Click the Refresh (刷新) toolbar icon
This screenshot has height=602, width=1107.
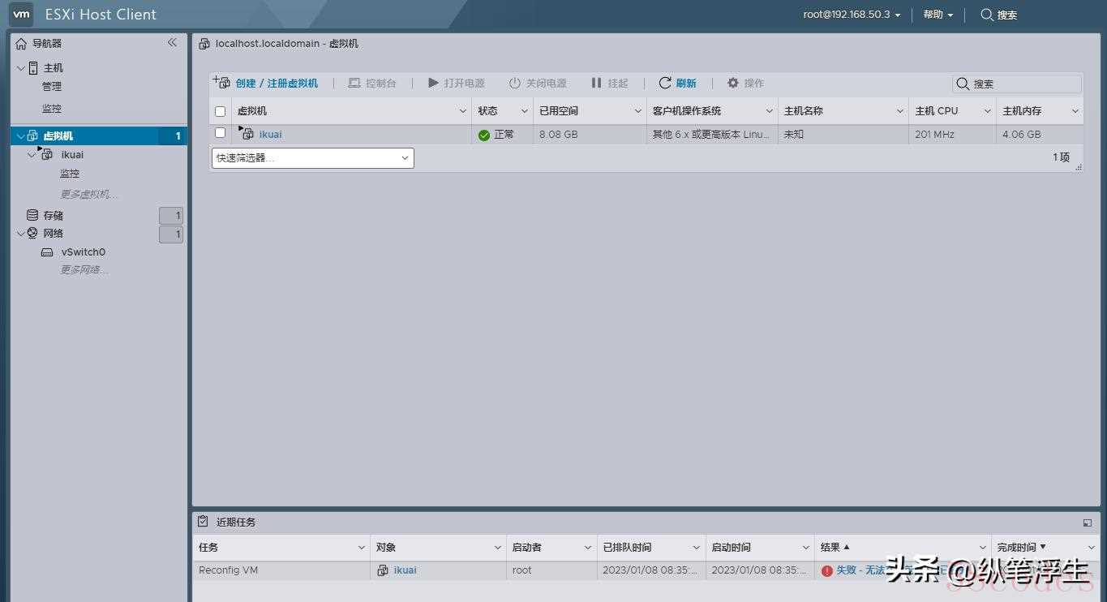(x=665, y=83)
